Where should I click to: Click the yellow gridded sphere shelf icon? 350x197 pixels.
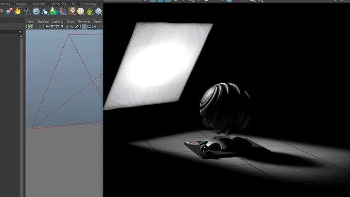pos(80,11)
